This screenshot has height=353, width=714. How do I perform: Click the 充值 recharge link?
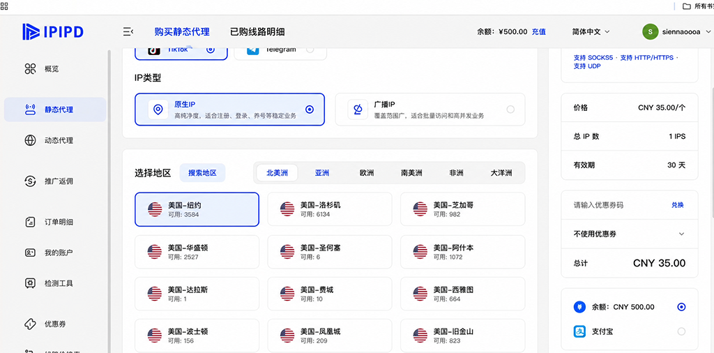coord(539,32)
